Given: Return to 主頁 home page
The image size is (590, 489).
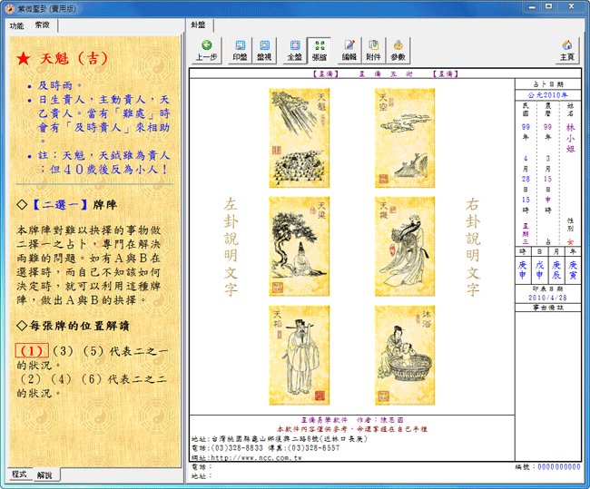Looking at the screenshot, I should point(567,51).
